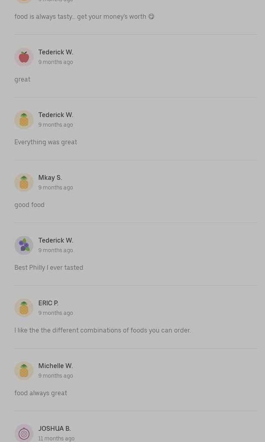Select the 'Everything was great' review text
This screenshot has height=442, width=265.
pyautogui.click(x=45, y=142)
